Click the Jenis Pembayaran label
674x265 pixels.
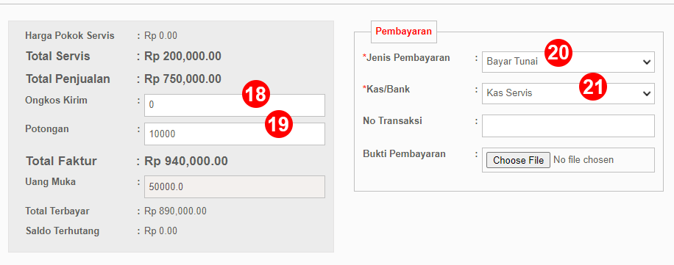tap(408, 57)
